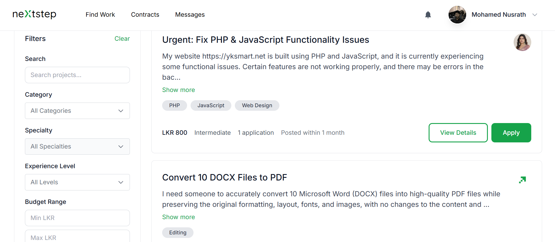Go to Contracts

tap(145, 15)
